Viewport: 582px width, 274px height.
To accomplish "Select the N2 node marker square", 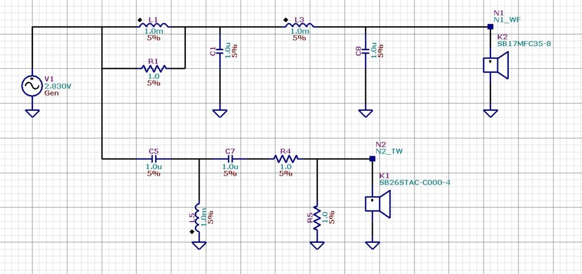I will [372, 159].
